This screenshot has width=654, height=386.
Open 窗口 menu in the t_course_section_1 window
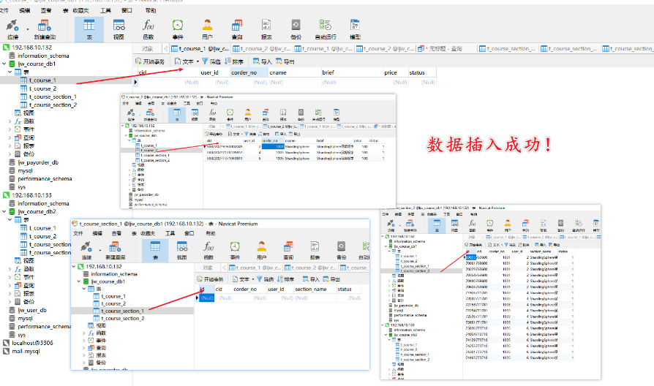[x=189, y=233]
